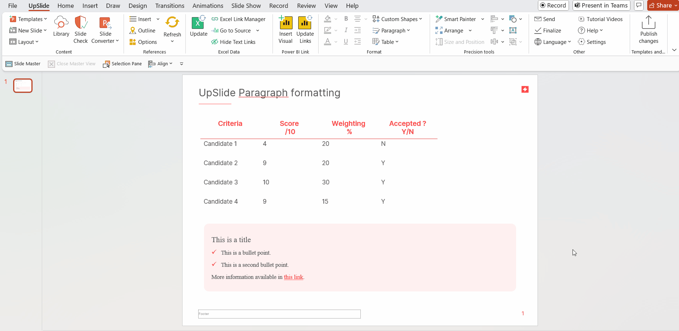
Task: Click the Update icon in Excel Data
Action: [x=198, y=25]
